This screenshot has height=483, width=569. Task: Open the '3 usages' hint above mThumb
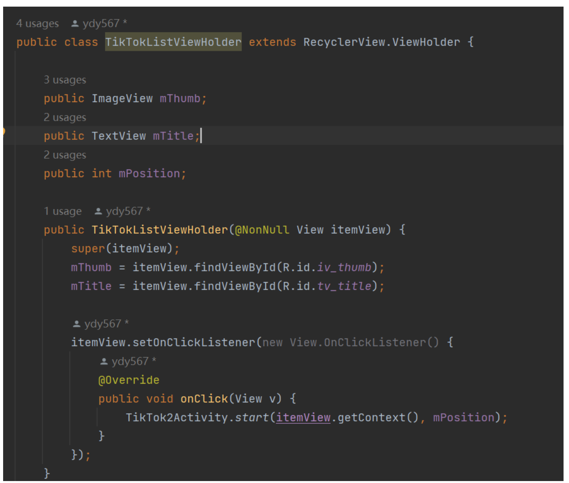pos(65,80)
